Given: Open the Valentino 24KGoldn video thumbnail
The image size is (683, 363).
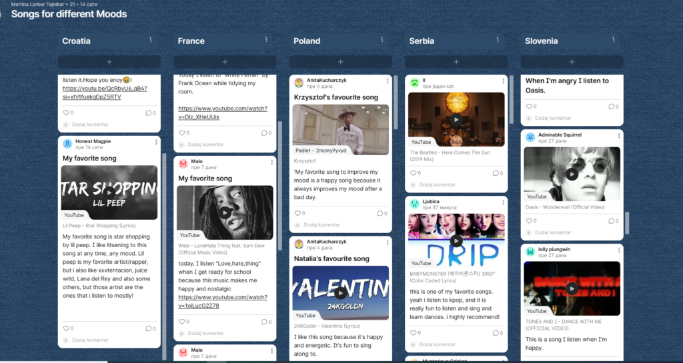Looking at the screenshot, I should pyautogui.click(x=341, y=293).
